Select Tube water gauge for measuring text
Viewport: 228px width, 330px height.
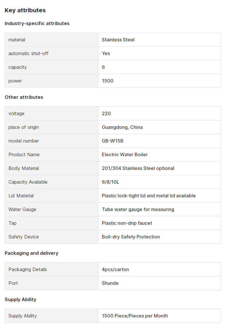coord(138,209)
